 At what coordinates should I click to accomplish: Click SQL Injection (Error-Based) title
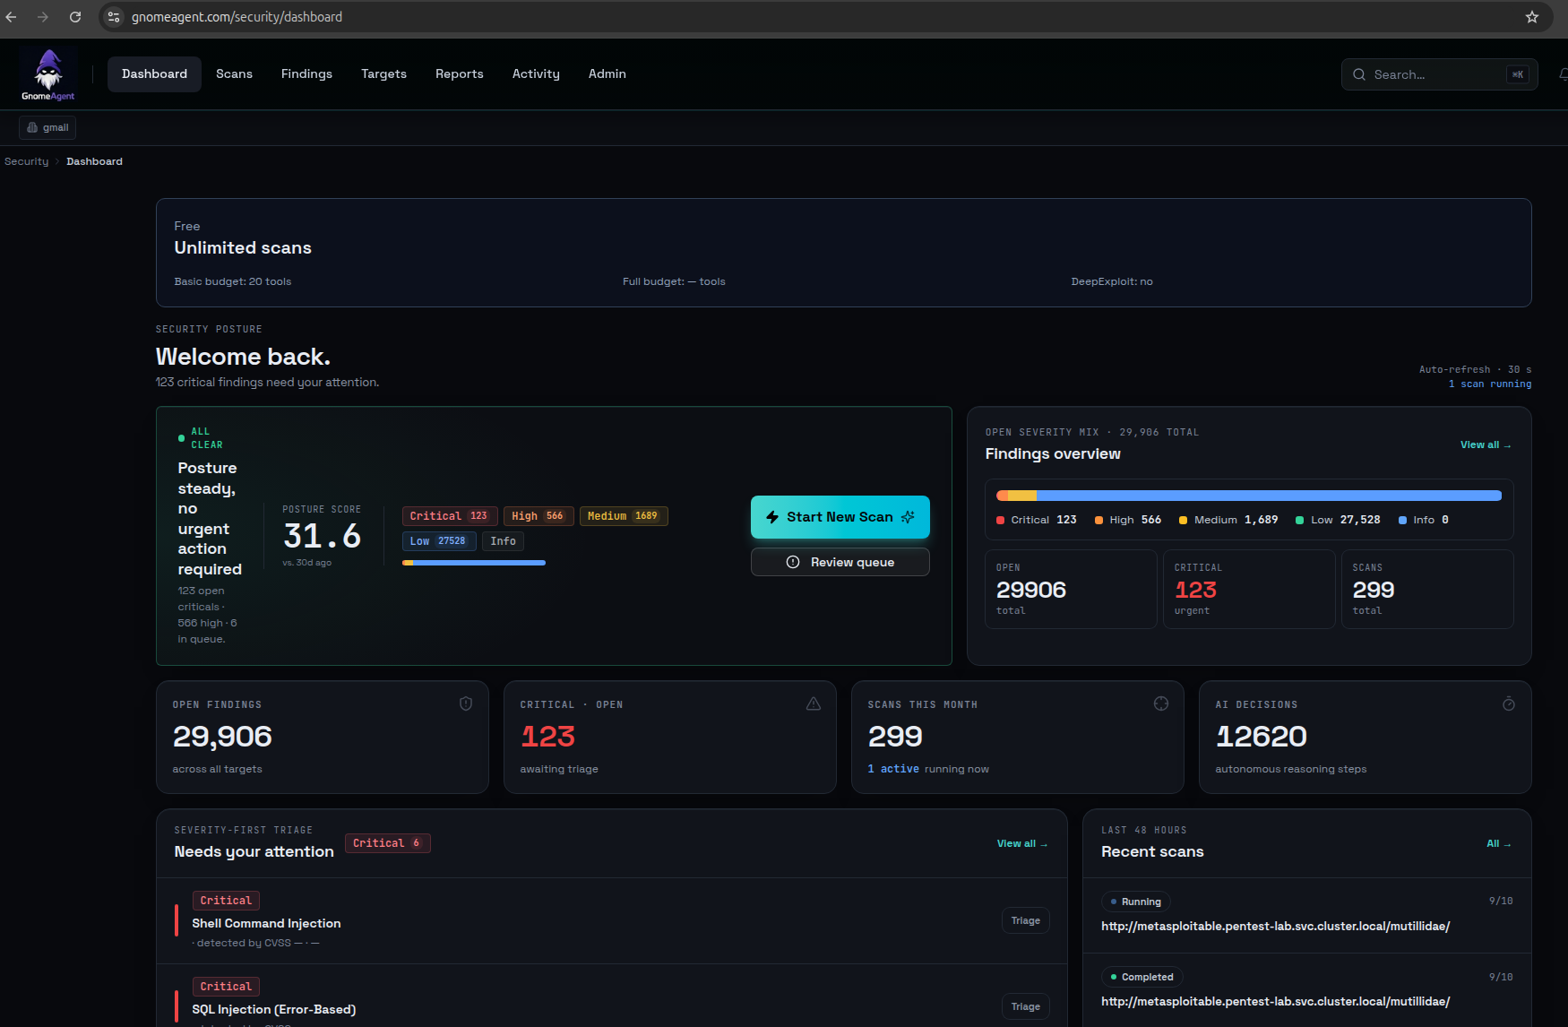274,1009
